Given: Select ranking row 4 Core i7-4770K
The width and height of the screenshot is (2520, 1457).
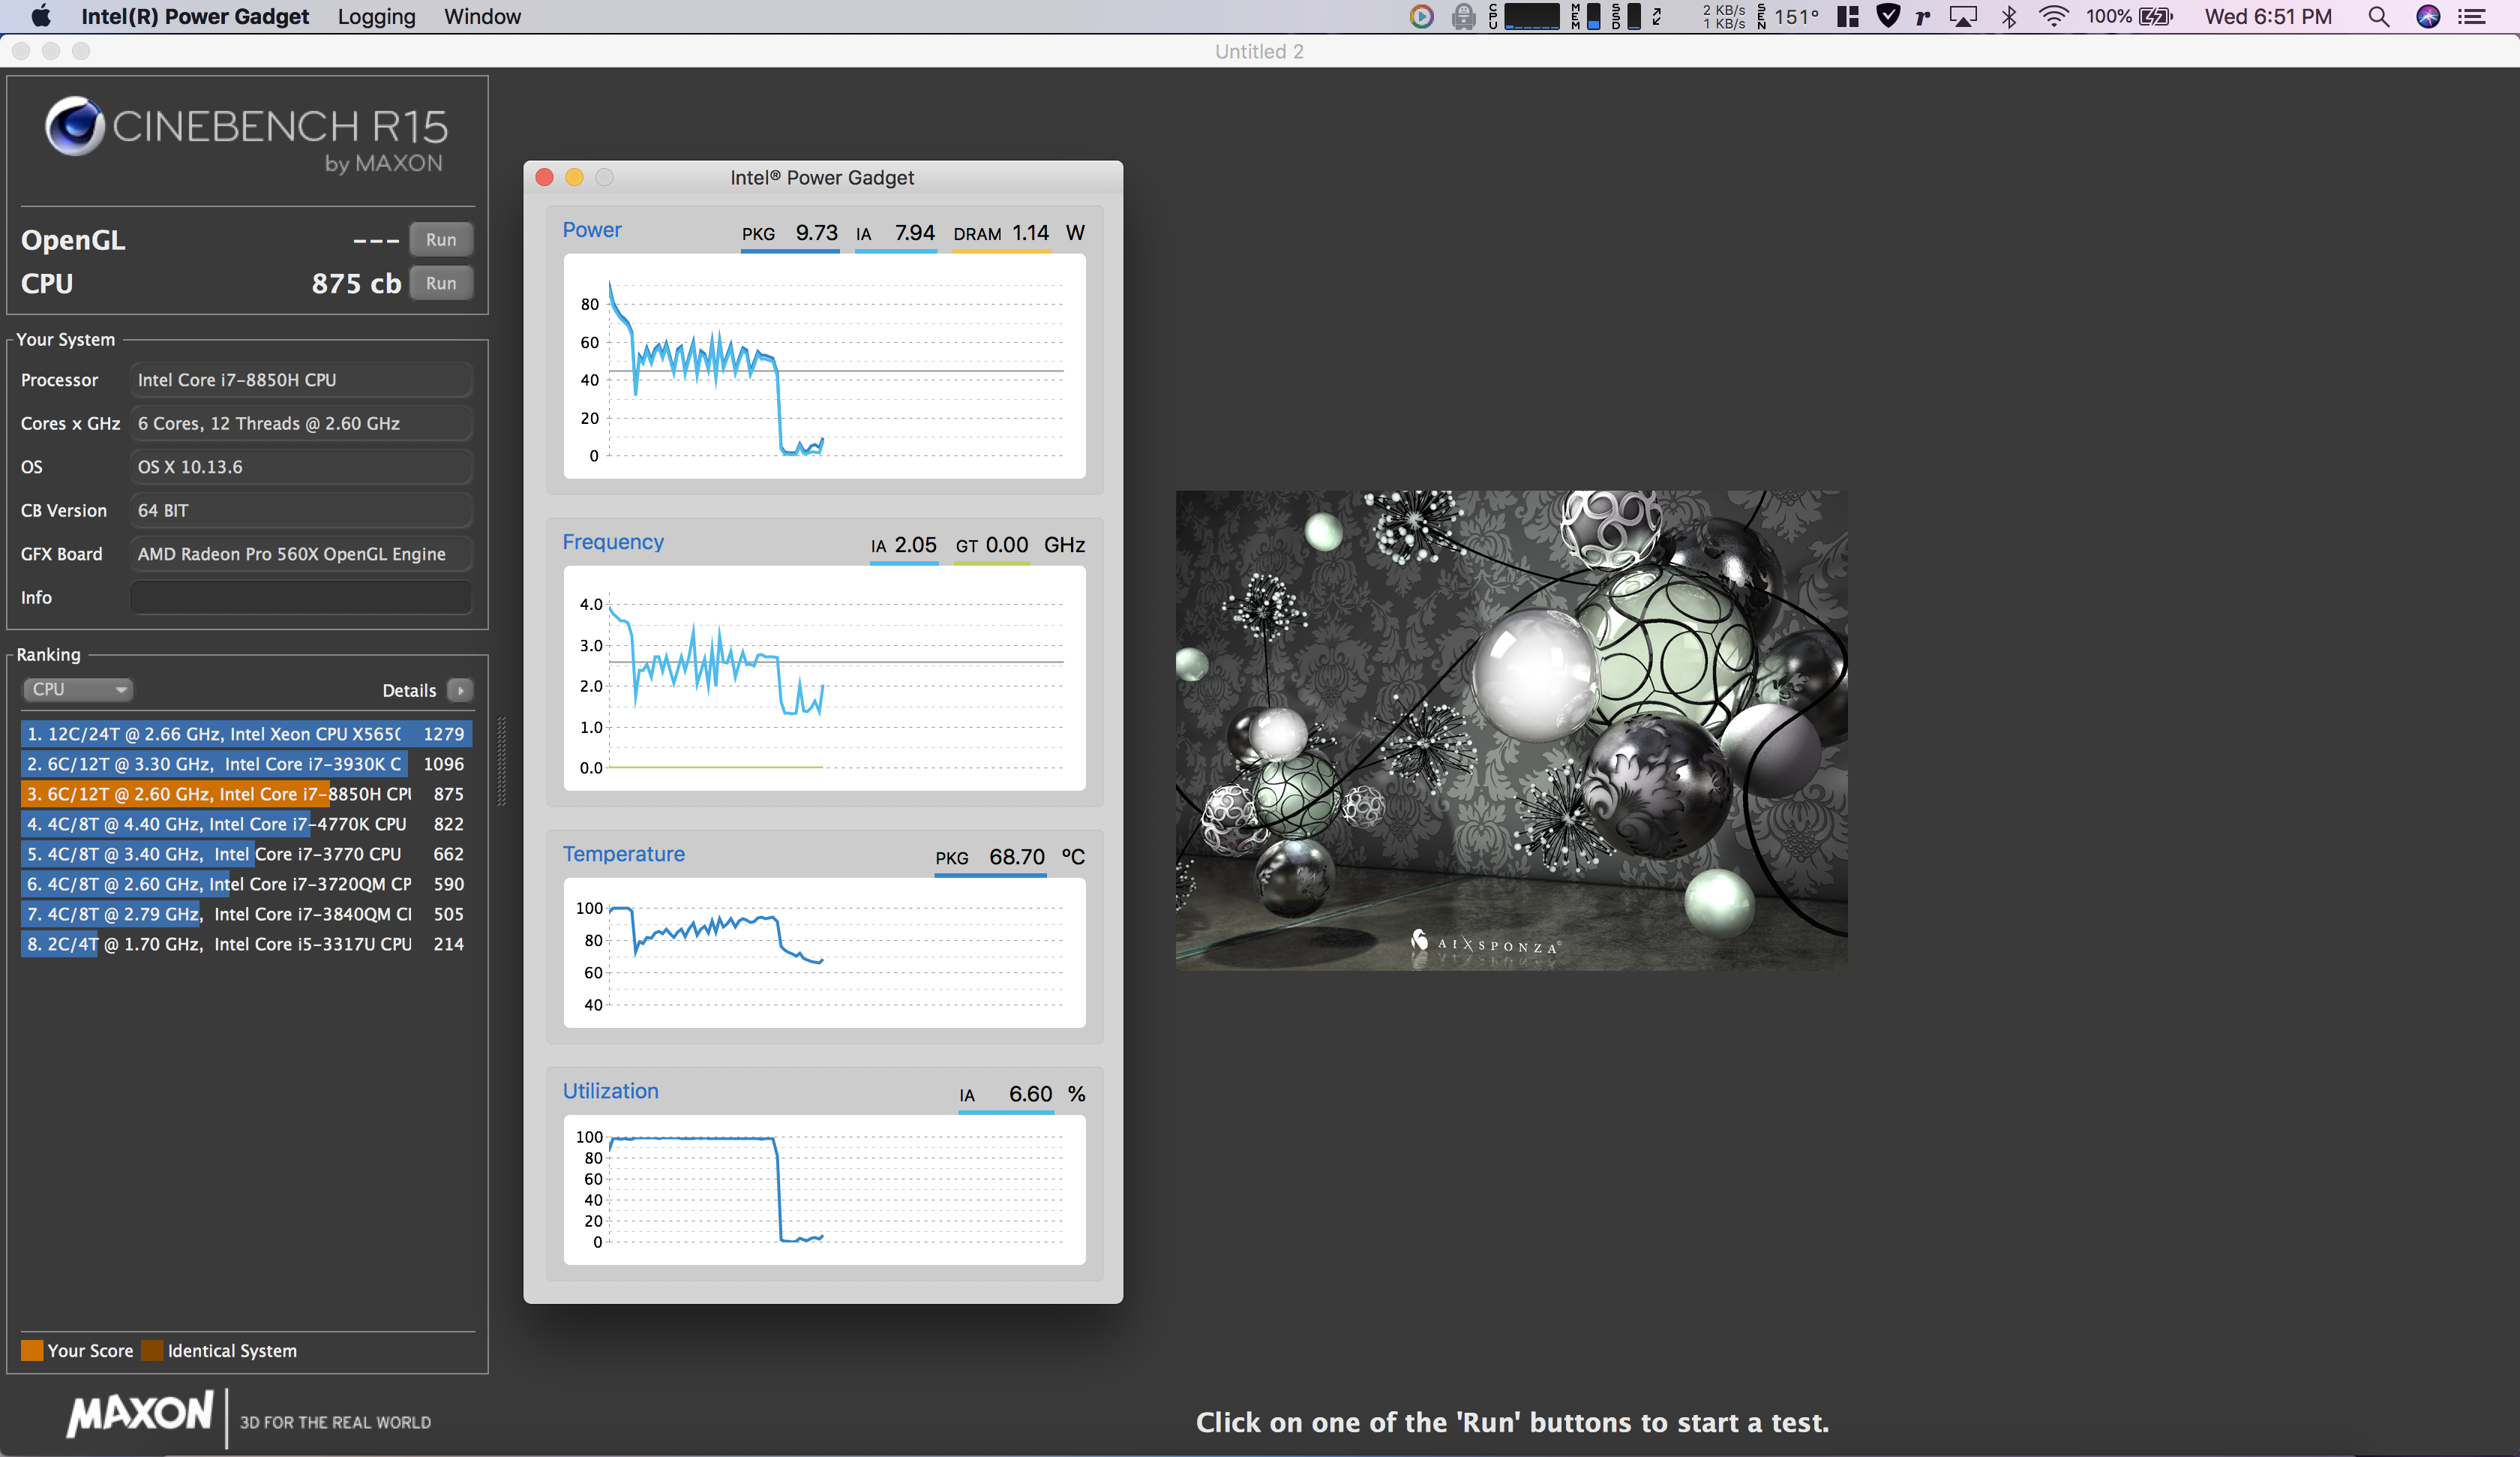Looking at the screenshot, I should coord(246,824).
